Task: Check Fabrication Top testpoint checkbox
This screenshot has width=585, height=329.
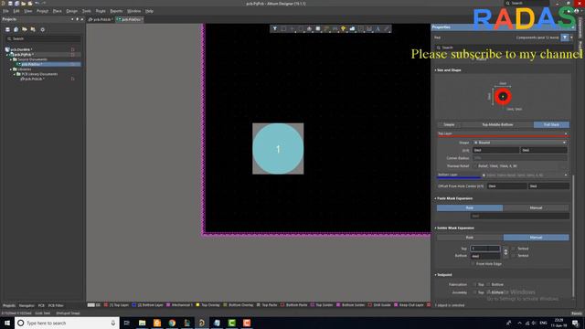Action: point(474,284)
